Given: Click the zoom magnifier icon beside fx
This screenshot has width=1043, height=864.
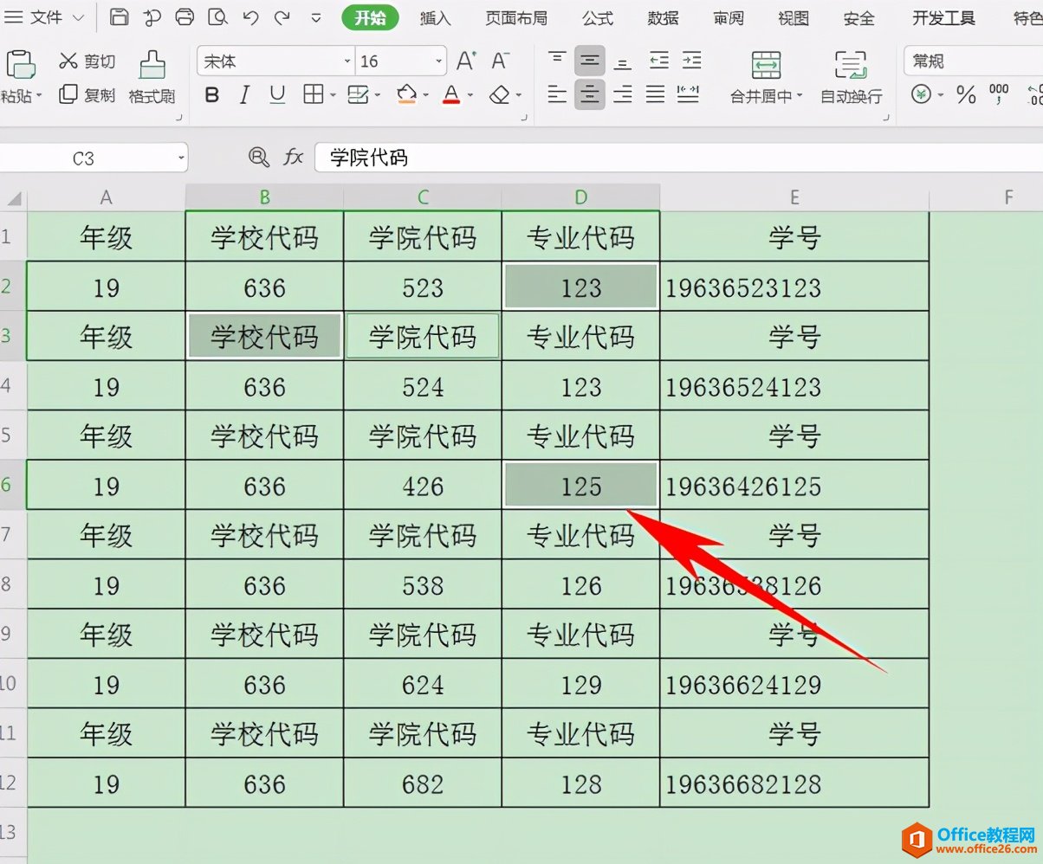Looking at the screenshot, I should point(259,157).
